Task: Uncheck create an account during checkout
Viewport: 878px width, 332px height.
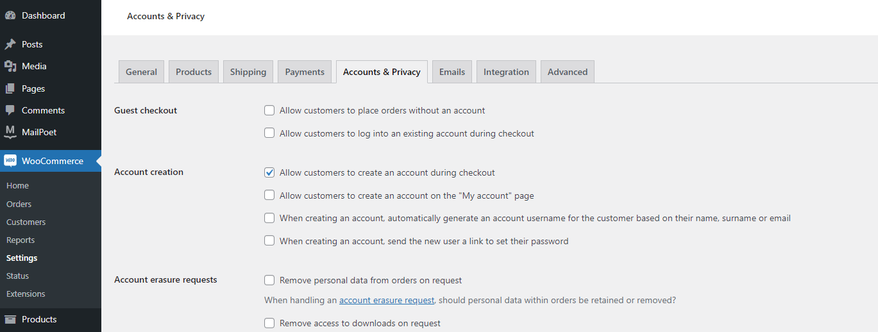Action: click(x=269, y=172)
